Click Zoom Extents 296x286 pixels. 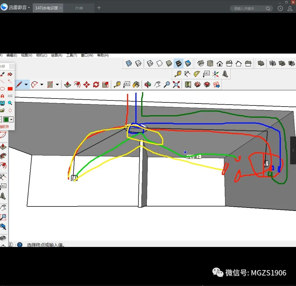176,85
